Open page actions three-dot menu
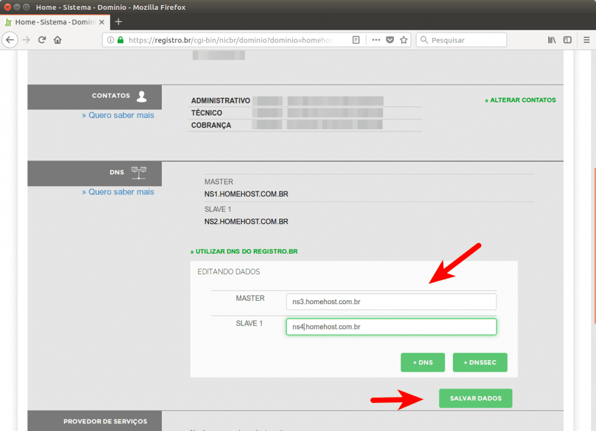 pos(376,40)
